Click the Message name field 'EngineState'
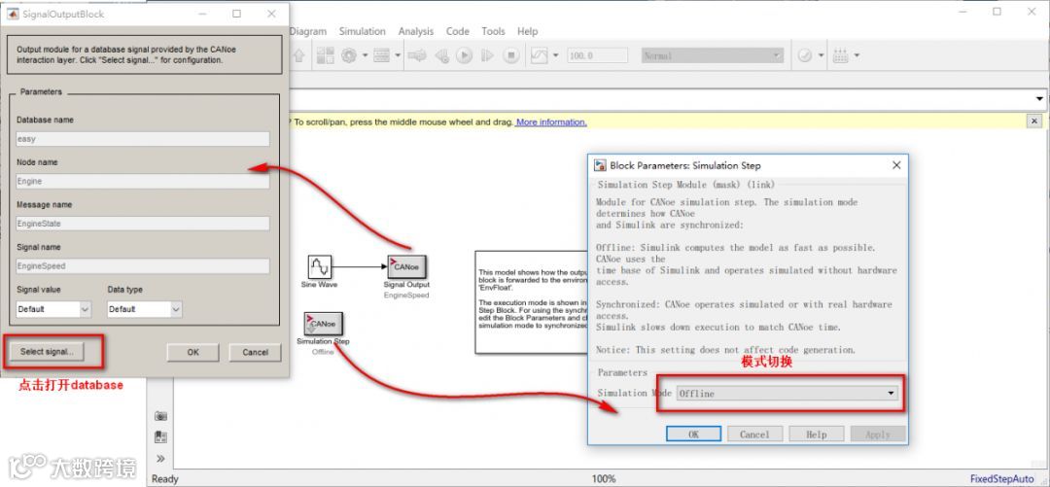 143,224
